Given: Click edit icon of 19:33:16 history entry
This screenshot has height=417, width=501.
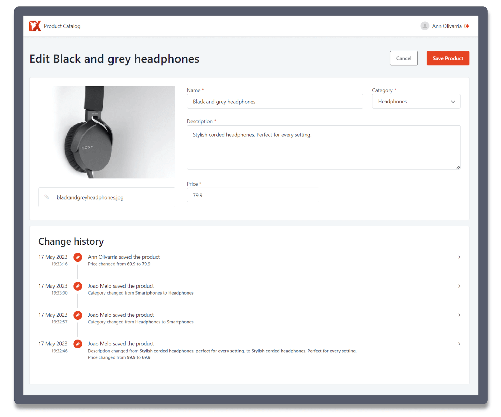Looking at the screenshot, I should click(77, 257).
